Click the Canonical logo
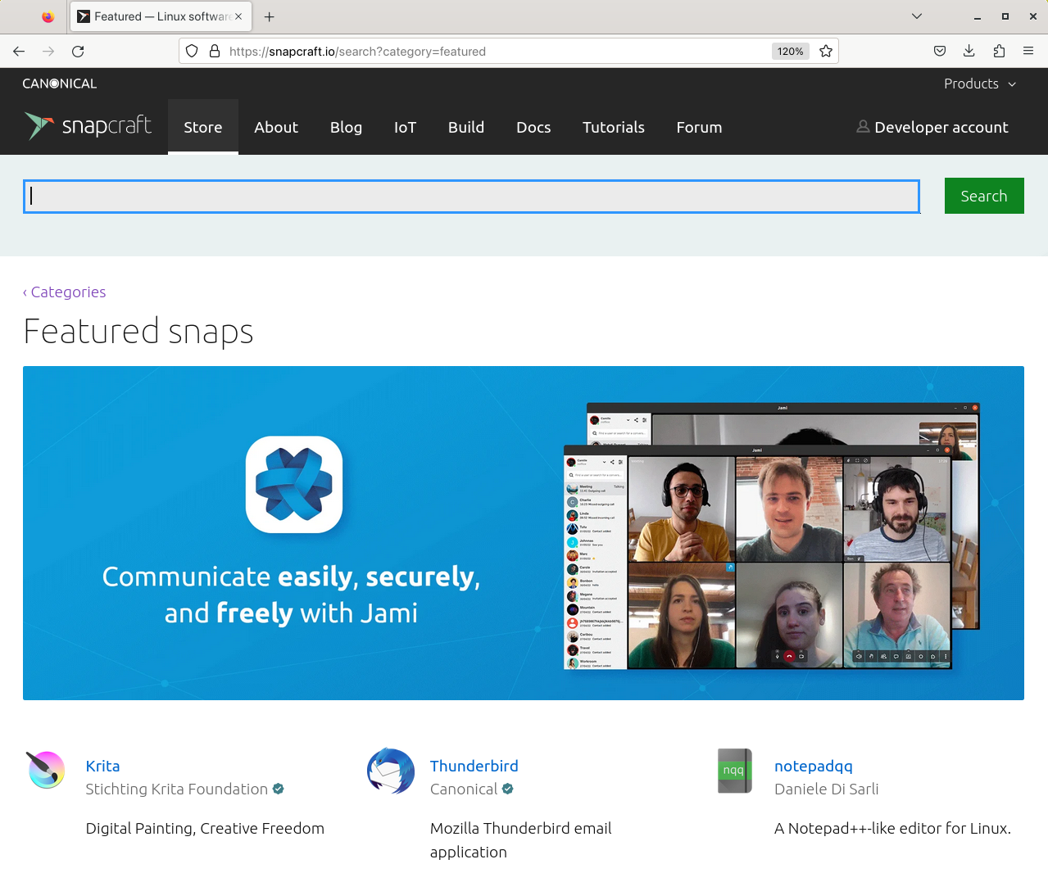The height and width of the screenshot is (873, 1048). (x=59, y=84)
